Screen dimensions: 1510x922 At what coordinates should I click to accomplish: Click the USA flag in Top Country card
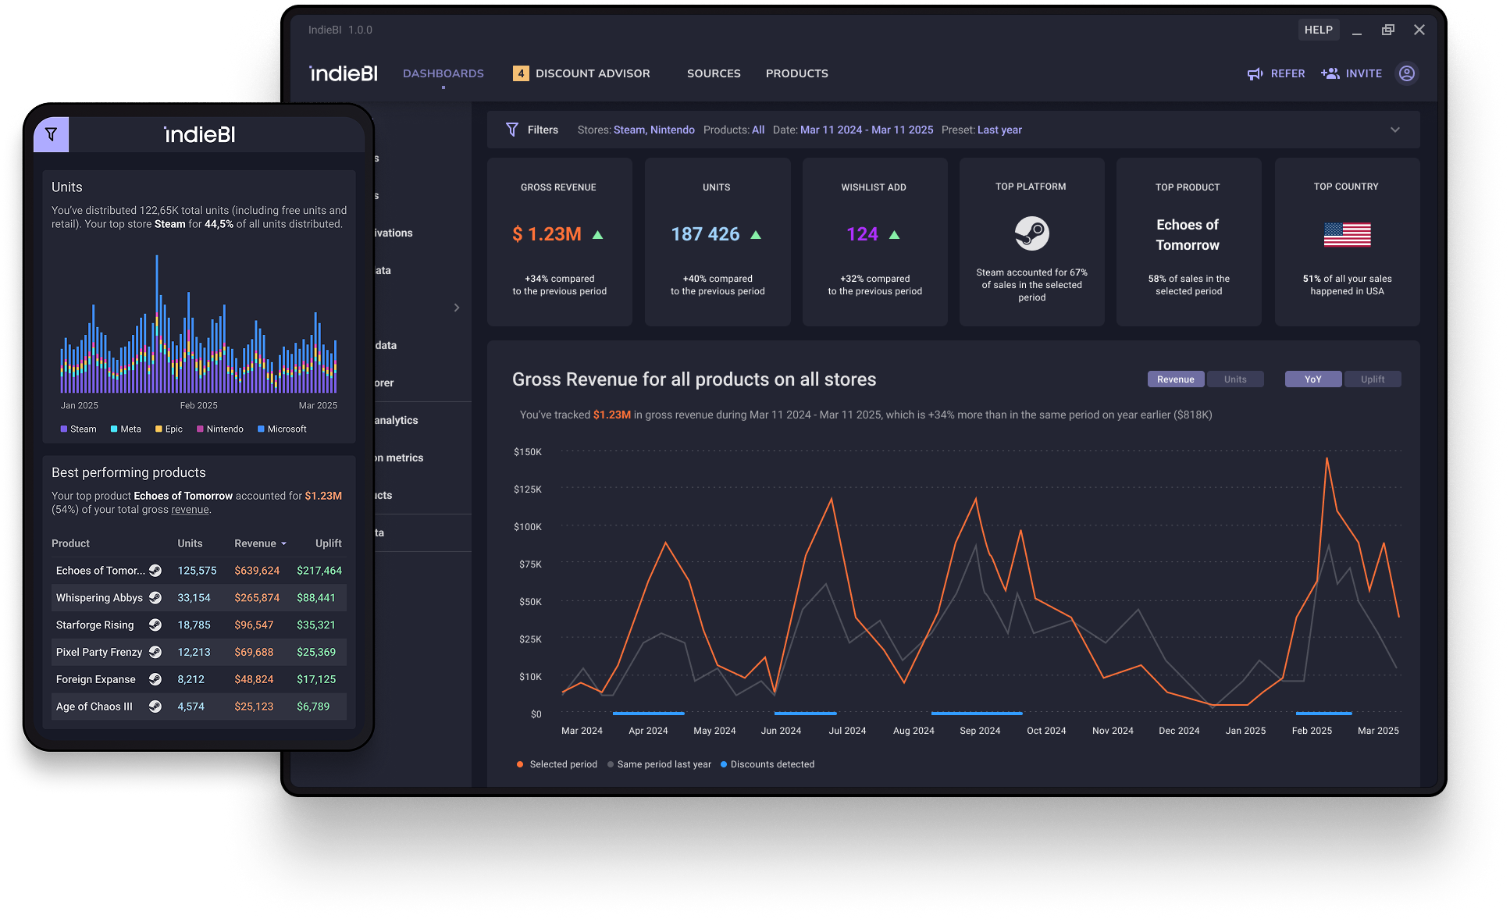[1347, 234]
